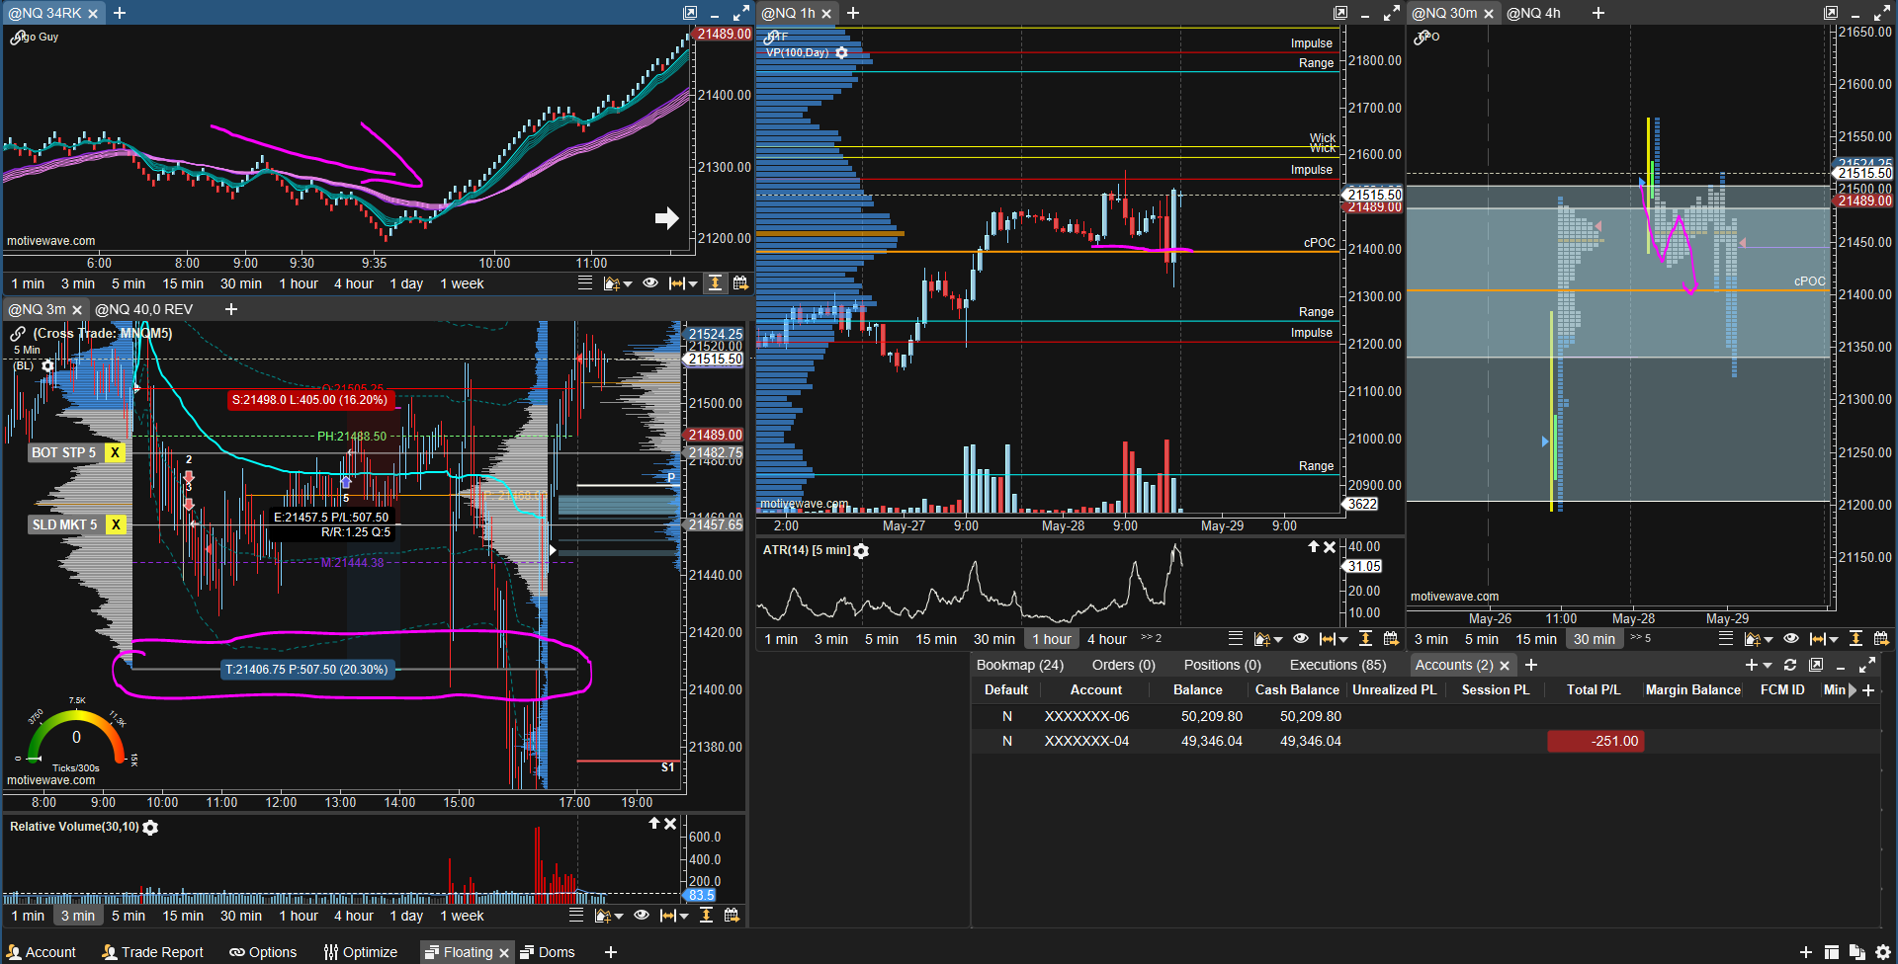
Task: Move the ATR(14) panel up
Action: coord(1314,547)
